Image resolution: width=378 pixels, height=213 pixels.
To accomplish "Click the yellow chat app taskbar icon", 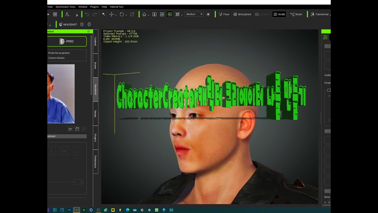I will [113, 210].
